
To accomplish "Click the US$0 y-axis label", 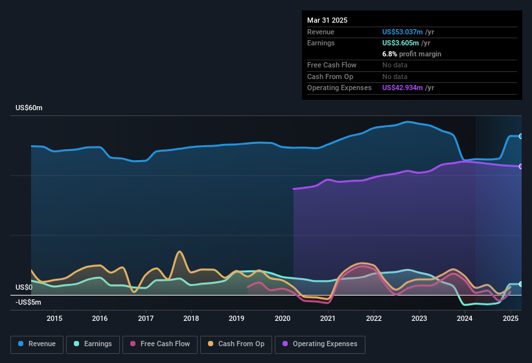I will (24, 287).
